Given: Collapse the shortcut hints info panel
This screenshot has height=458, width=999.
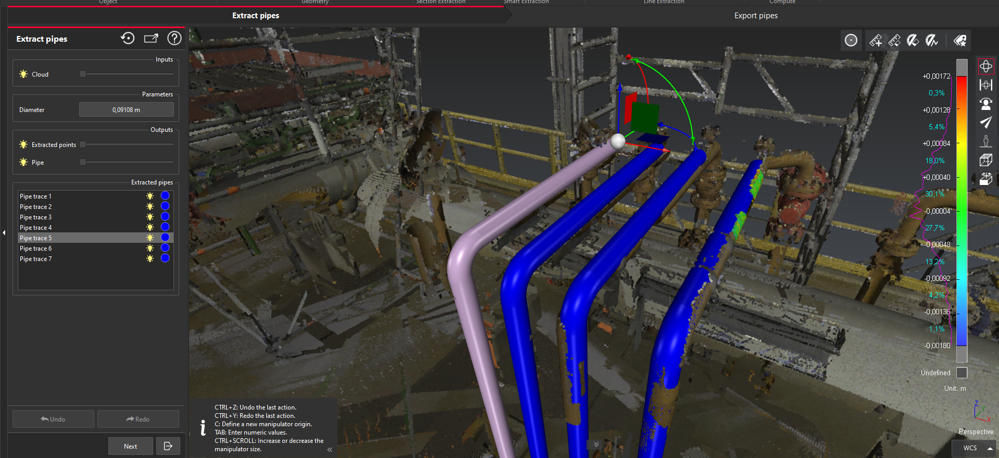Looking at the screenshot, I should [330, 449].
